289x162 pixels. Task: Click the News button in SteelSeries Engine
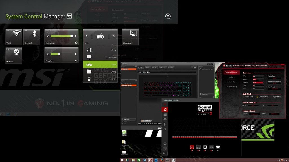194,67
